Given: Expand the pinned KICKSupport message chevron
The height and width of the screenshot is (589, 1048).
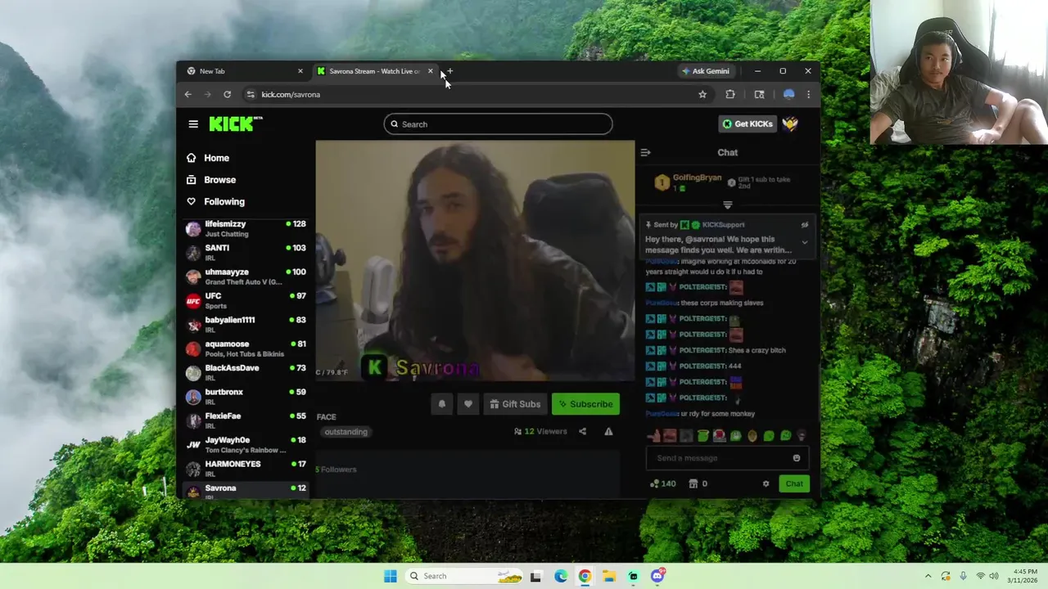Looking at the screenshot, I should [805, 242].
